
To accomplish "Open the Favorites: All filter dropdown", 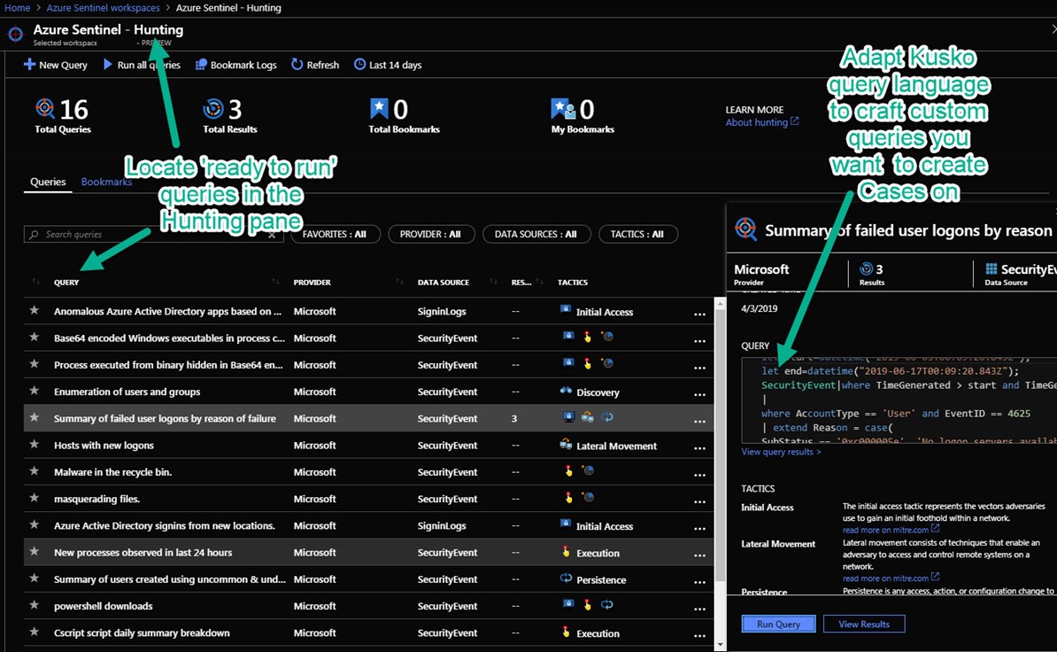I will click(334, 235).
